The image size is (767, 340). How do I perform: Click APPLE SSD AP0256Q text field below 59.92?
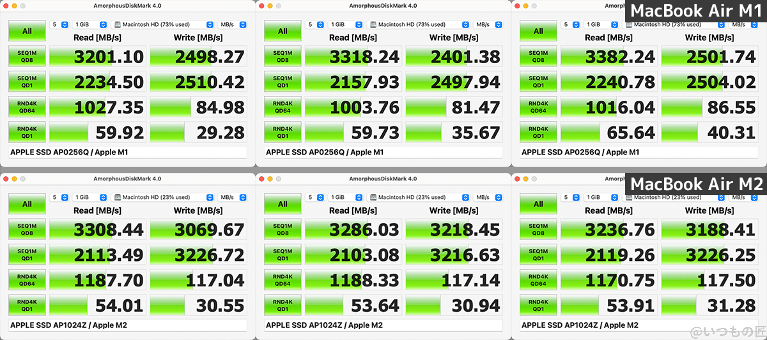coord(127,152)
